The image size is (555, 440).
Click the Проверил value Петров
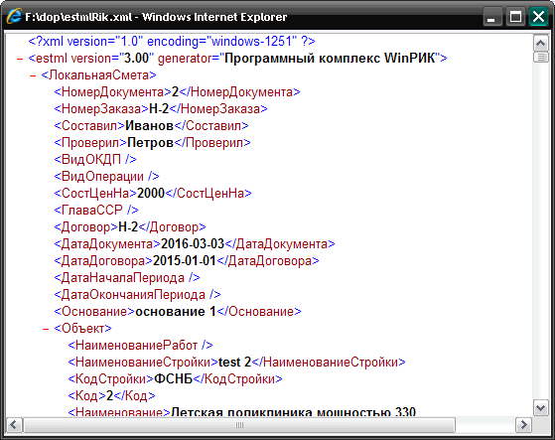pos(151,143)
